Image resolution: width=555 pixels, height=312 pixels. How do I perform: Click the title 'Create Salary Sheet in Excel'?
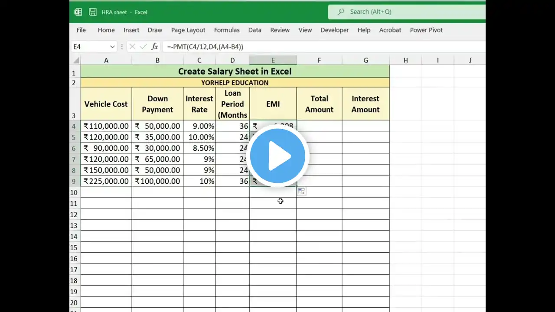235,71
